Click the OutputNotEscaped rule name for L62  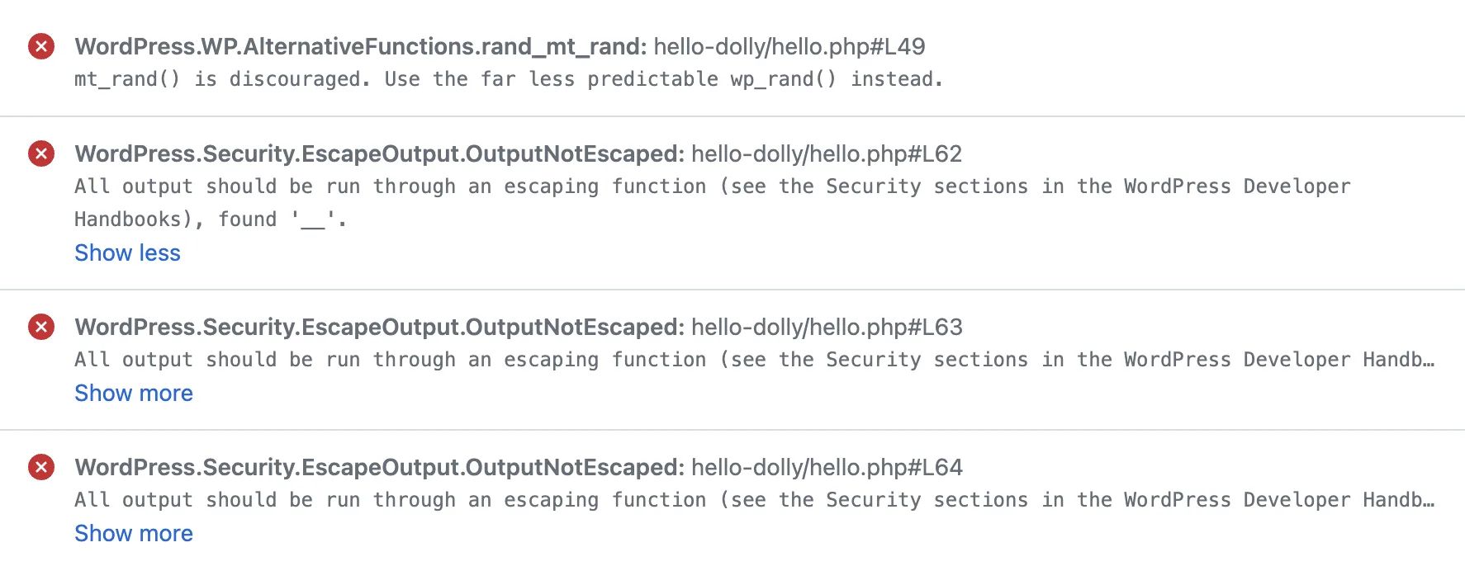click(x=379, y=153)
